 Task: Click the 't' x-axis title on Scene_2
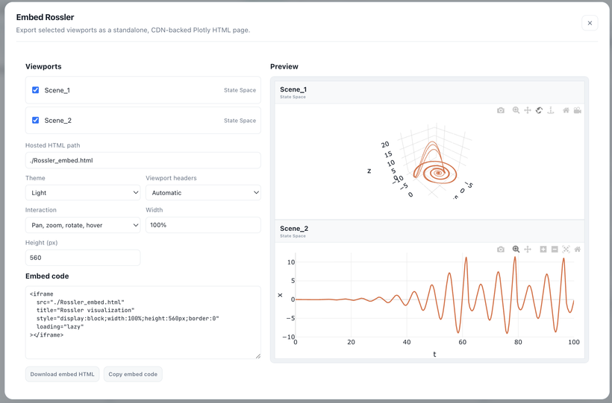coord(434,355)
